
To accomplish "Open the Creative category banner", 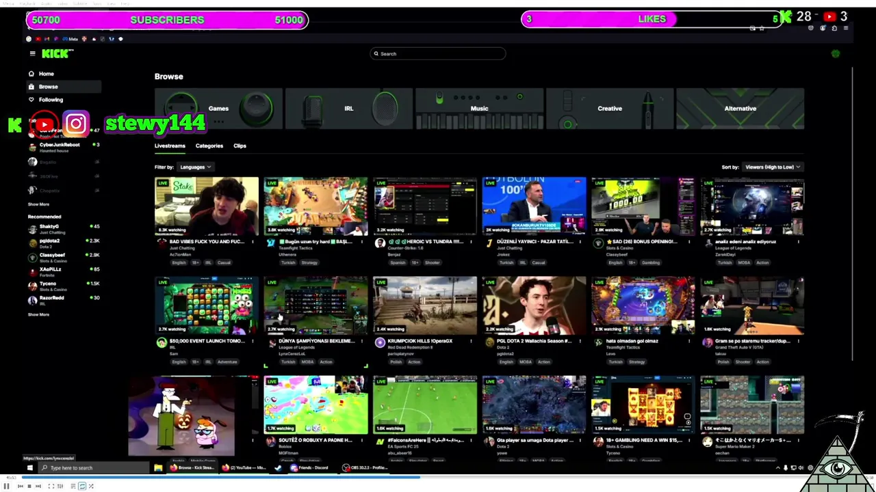I will [610, 109].
